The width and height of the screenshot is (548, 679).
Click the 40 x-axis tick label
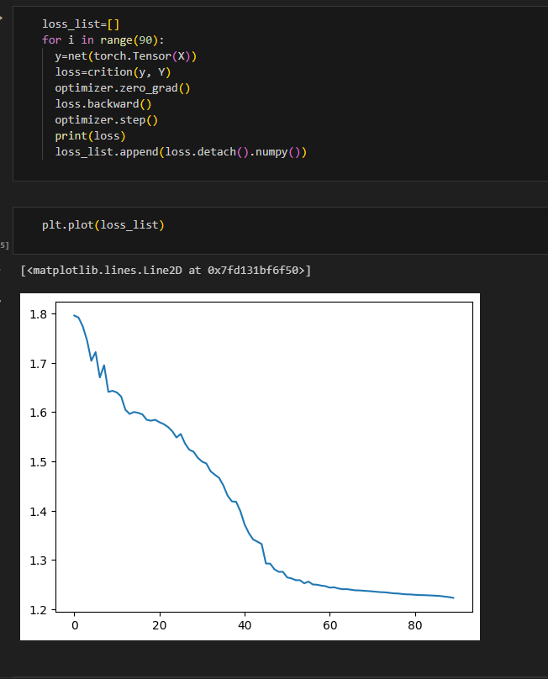pos(245,625)
